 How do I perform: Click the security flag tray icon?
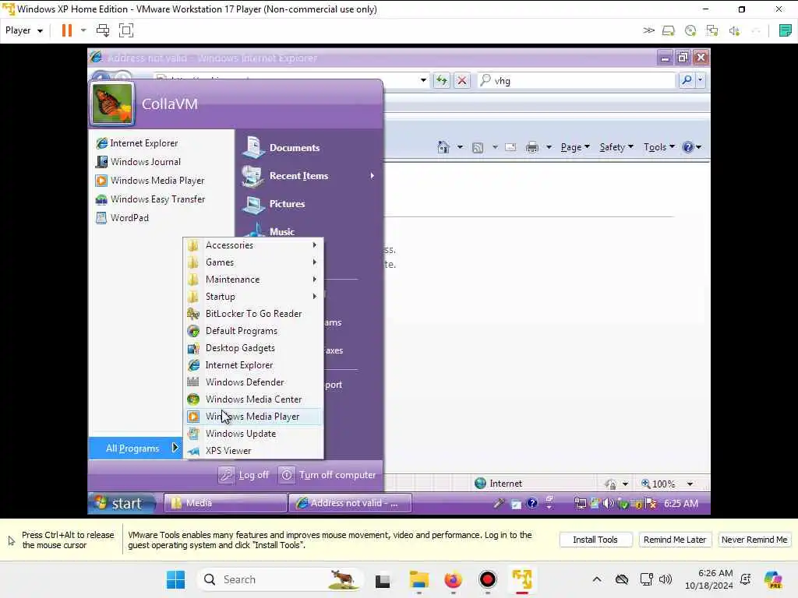[x=651, y=504]
